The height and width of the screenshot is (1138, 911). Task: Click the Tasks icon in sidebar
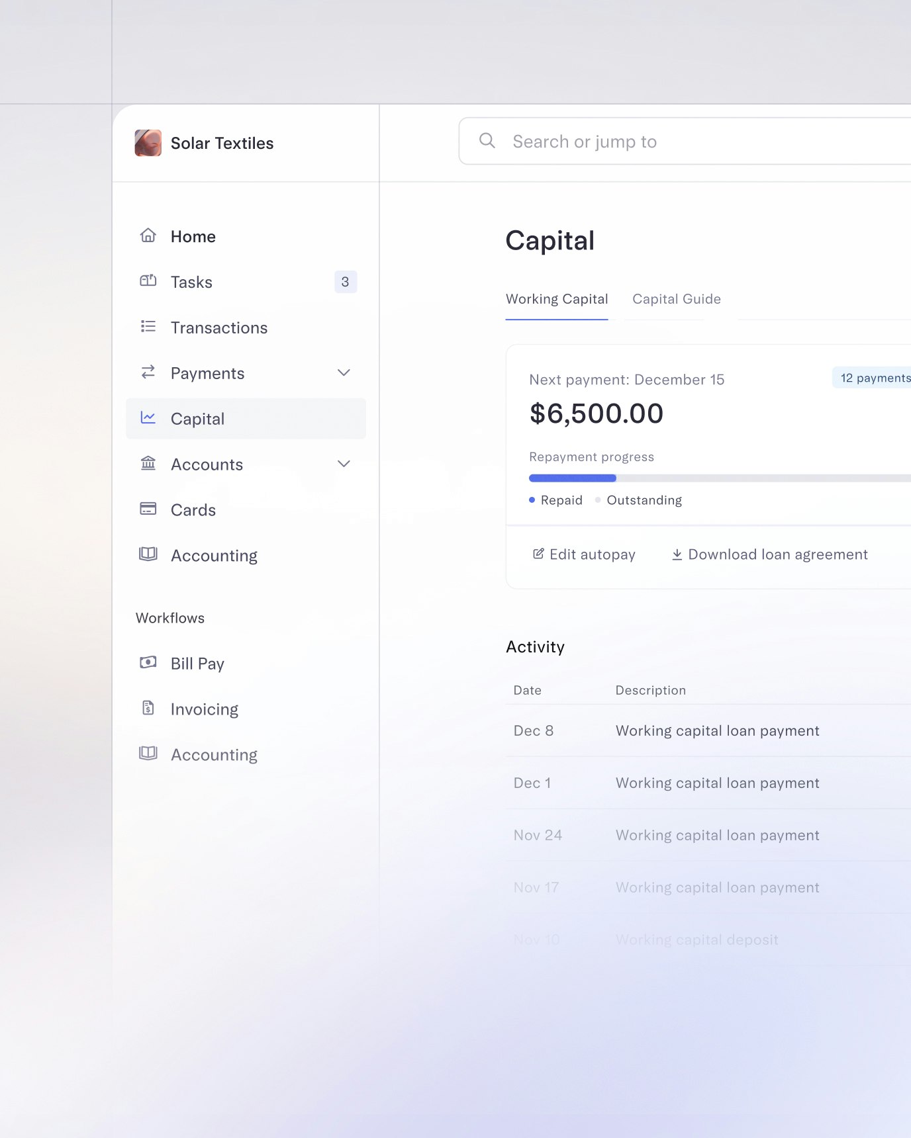[148, 281]
